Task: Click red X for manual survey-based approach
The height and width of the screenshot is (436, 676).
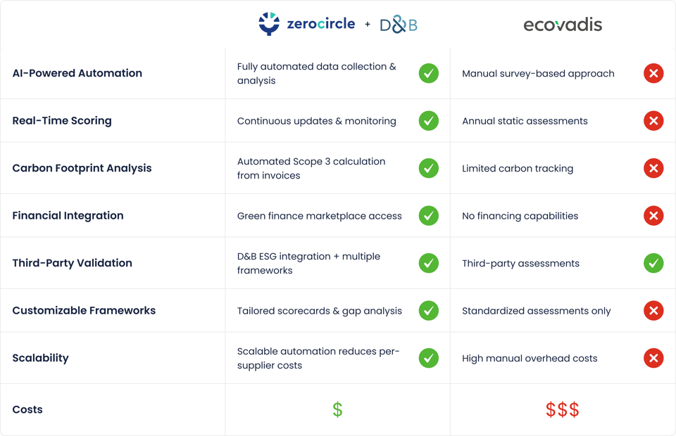Action: pos(653,73)
